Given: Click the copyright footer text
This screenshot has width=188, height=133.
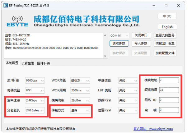Looking at the screenshot, I should (x=40, y=129).
